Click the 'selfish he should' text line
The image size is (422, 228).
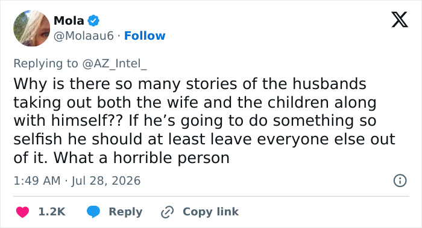[x=79, y=139]
